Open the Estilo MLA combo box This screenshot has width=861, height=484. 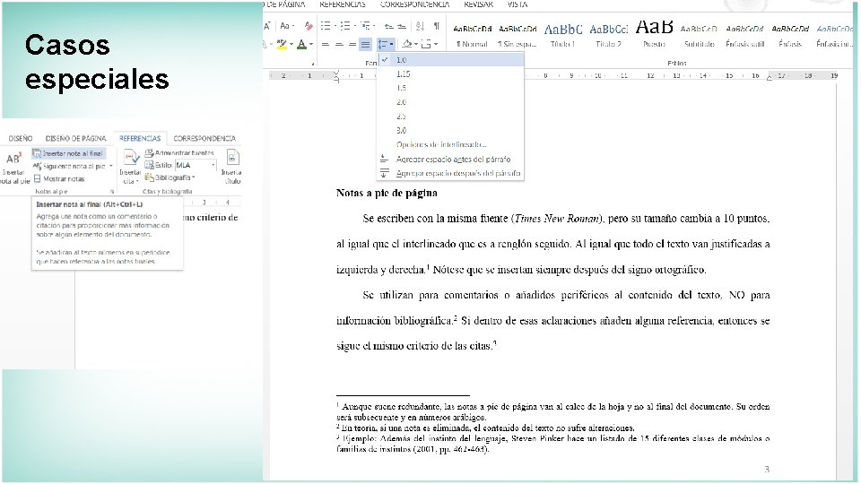click(196, 165)
